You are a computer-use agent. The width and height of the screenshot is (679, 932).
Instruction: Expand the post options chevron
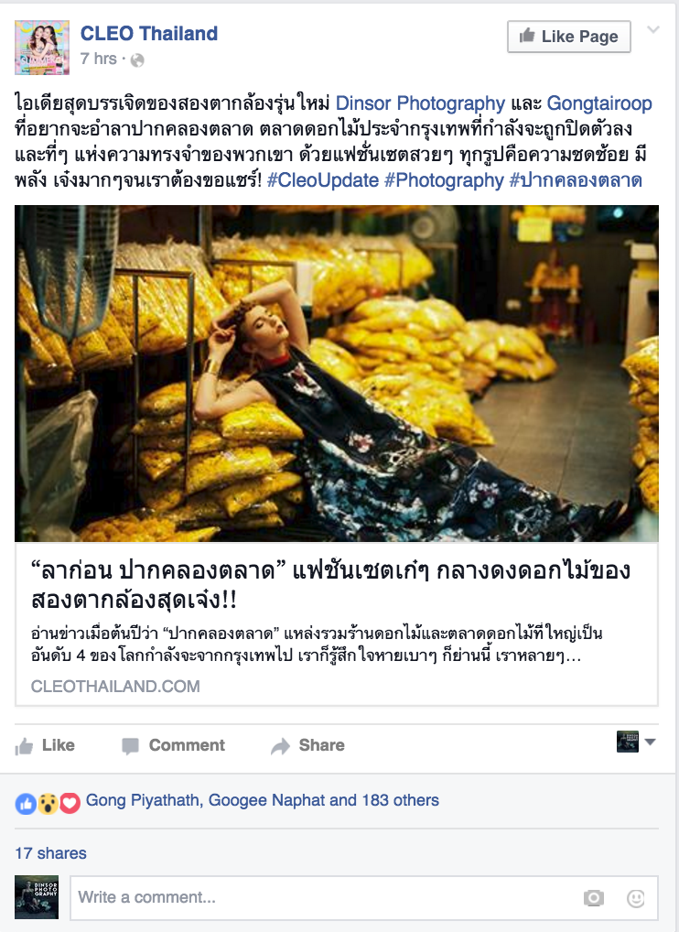coord(652,29)
